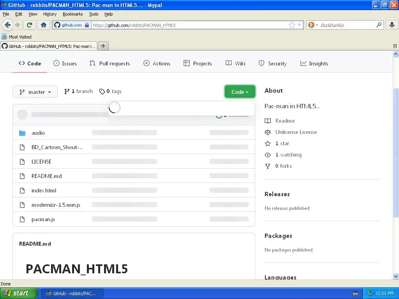This screenshot has height=299, width=399.
Task: Open the Bookmarks menu
Action: coord(72,14)
